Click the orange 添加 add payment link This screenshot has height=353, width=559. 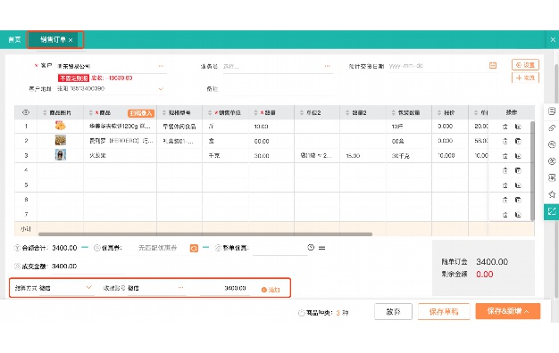[271, 290]
